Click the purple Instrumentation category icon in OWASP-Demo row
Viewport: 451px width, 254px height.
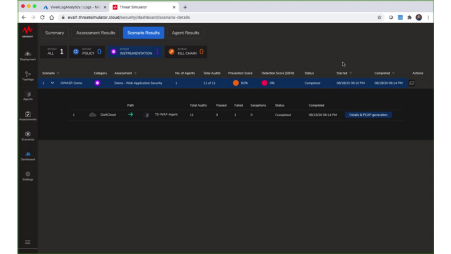(x=97, y=83)
